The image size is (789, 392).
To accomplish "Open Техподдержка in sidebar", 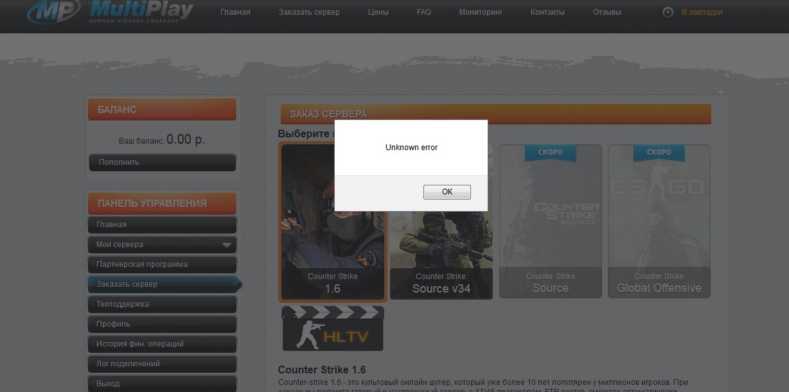I will [x=163, y=304].
